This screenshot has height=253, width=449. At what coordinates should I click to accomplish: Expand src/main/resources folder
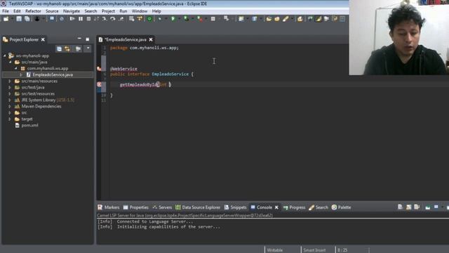click(x=10, y=82)
